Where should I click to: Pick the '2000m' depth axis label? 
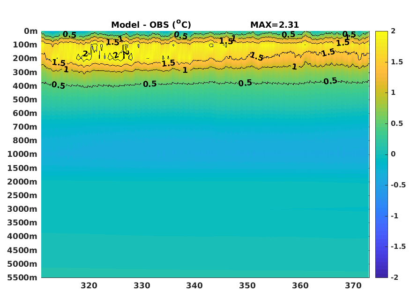tap(22, 182)
